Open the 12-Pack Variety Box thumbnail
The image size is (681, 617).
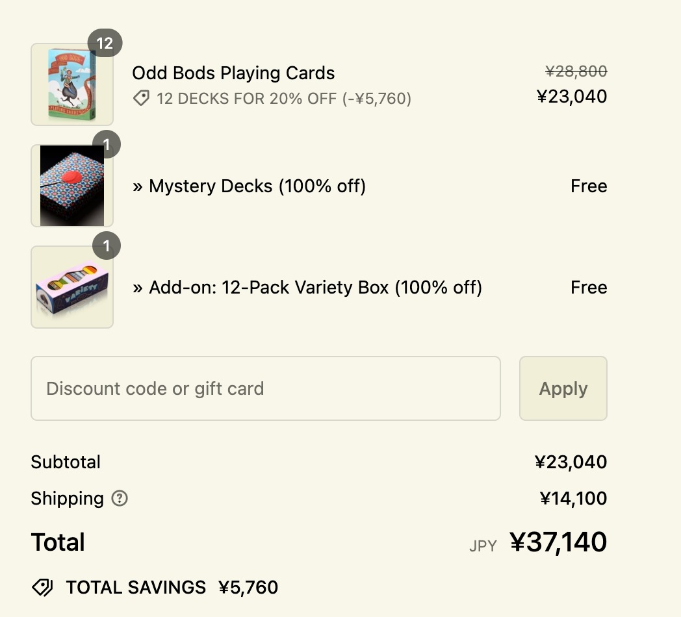pyautogui.click(x=72, y=287)
